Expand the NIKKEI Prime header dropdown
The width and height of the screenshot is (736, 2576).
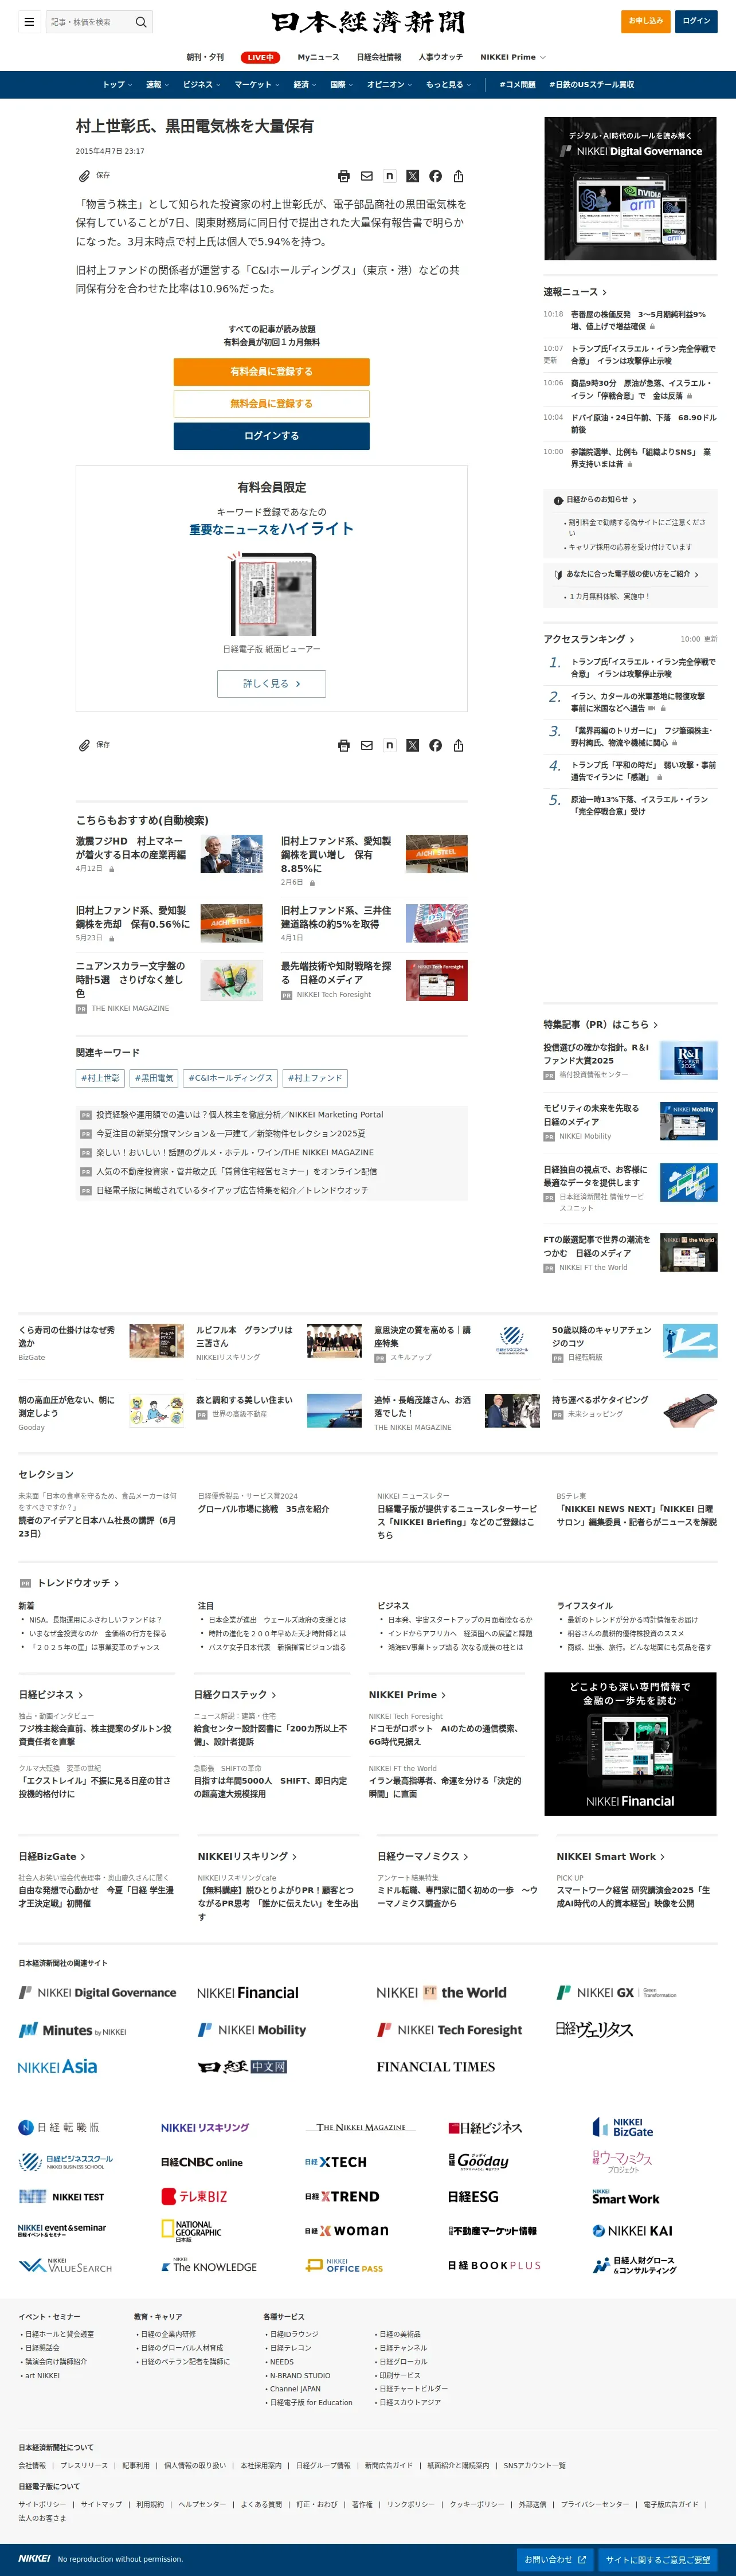pos(513,57)
